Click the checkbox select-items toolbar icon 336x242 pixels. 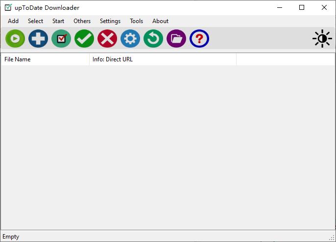61,39
